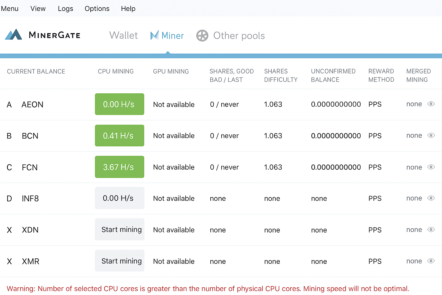The image size is (442, 295).
Task: Toggle the eye icon in XMR row
Action: click(431, 261)
